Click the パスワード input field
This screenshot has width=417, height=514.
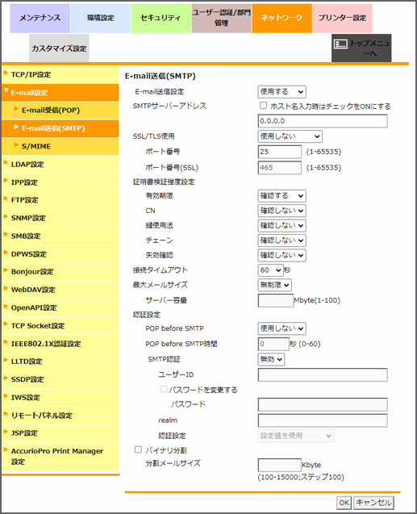click(323, 405)
